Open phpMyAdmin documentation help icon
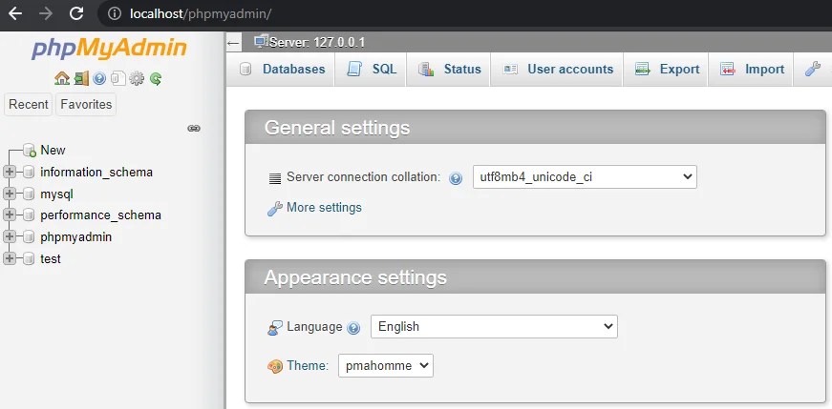This screenshot has width=832, height=409. 99,79
